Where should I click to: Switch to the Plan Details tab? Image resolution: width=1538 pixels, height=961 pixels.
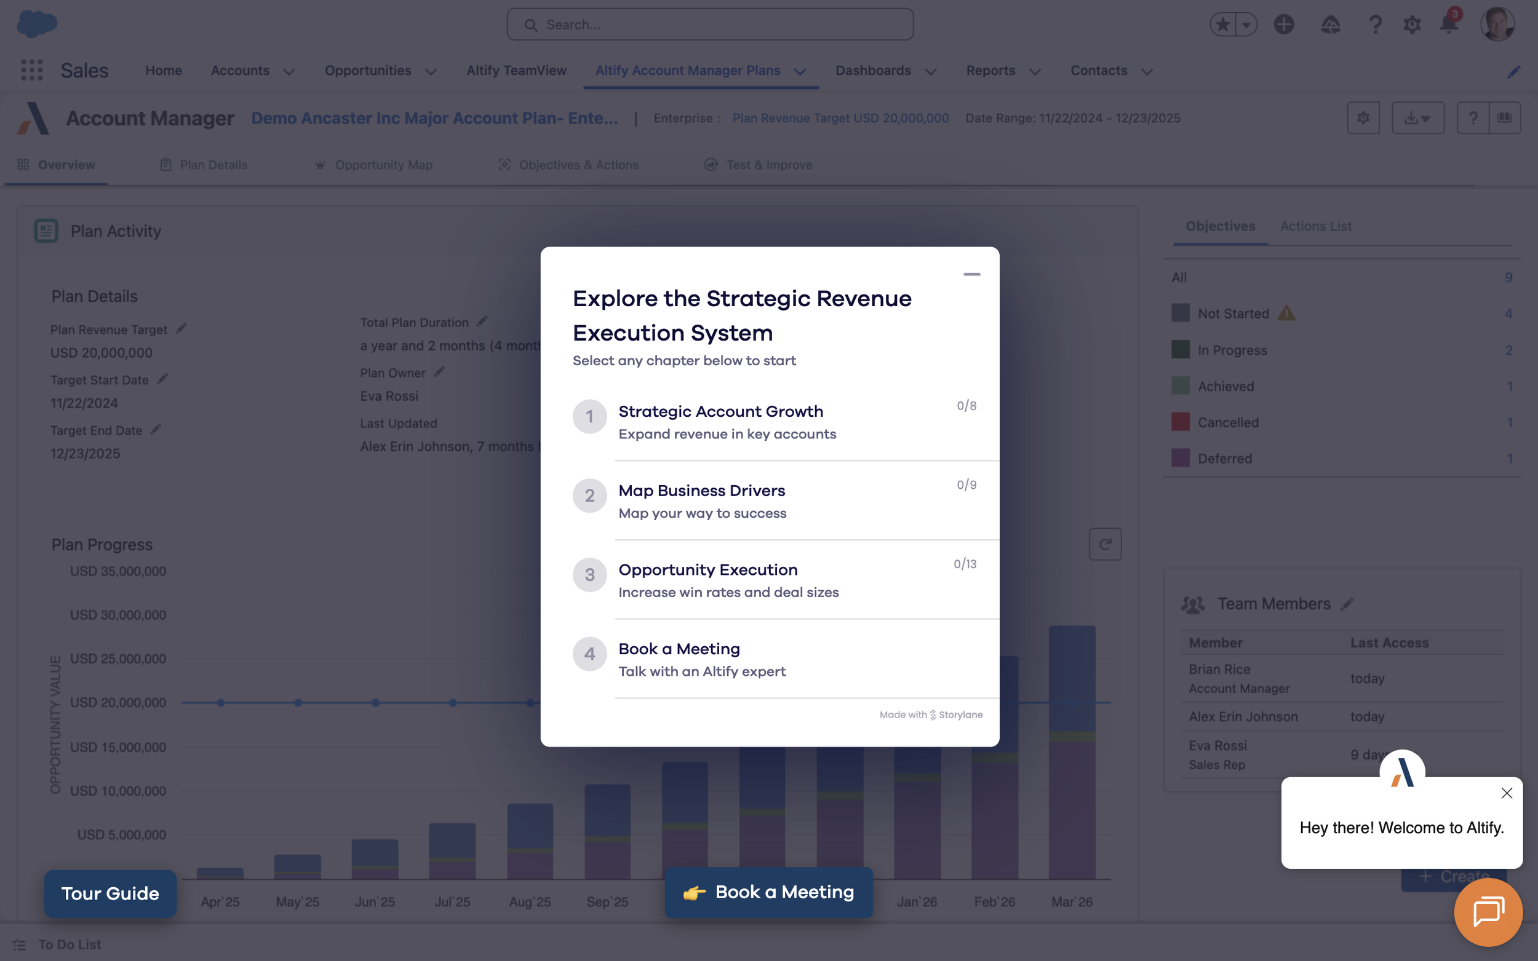tap(204, 165)
